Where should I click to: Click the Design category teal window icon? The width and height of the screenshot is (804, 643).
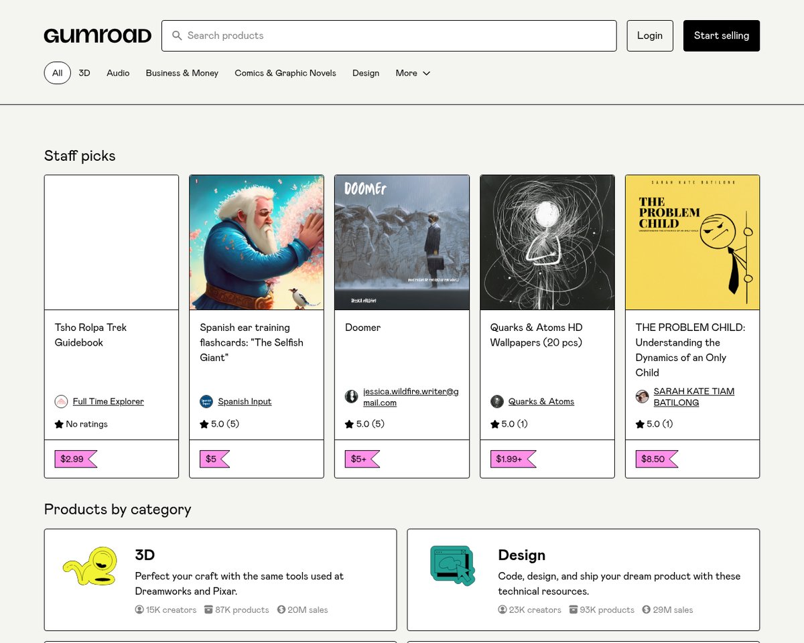(x=452, y=566)
